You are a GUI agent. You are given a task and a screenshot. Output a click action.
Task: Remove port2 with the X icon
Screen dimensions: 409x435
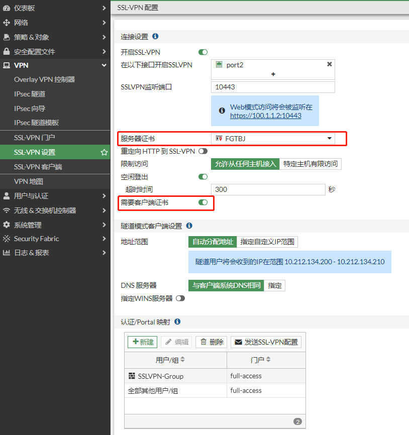coord(330,64)
